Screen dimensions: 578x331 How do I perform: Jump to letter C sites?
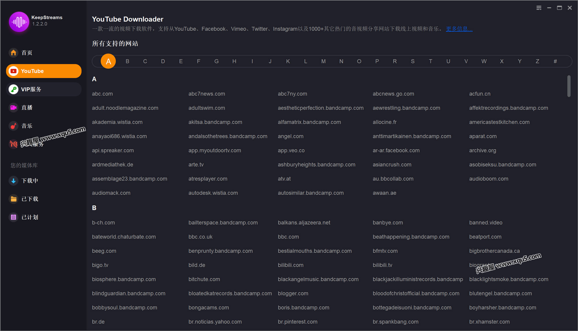pos(145,61)
